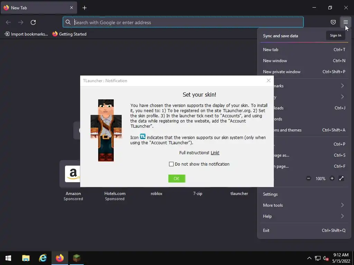Open a new tab with plus icon
The width and height of the screenshot is (354, 265).
tap(84, 8)
